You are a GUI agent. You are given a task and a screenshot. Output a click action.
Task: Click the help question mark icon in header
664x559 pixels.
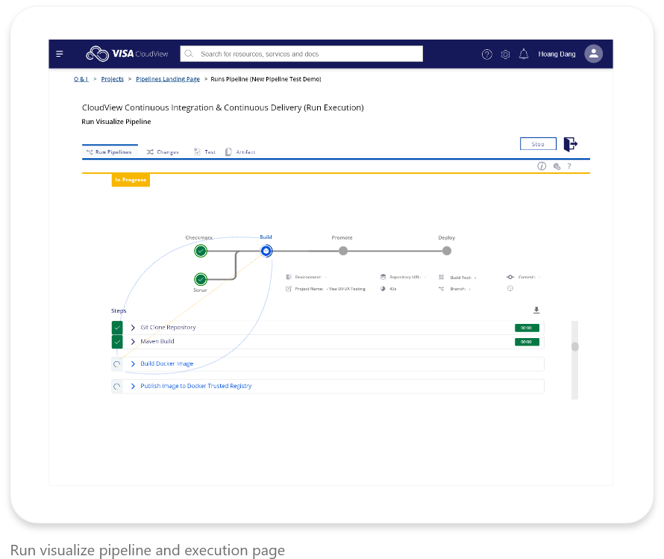[486, 54]
